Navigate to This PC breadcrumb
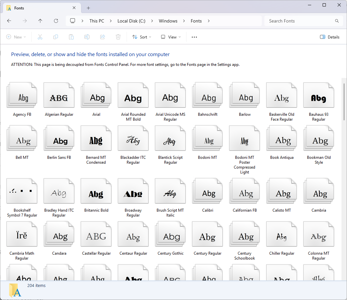 coord(97,21)
